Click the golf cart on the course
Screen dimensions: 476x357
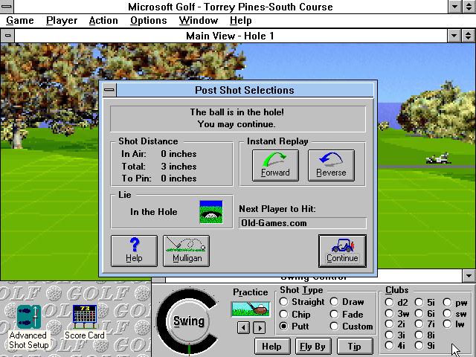tap(437, 158)
